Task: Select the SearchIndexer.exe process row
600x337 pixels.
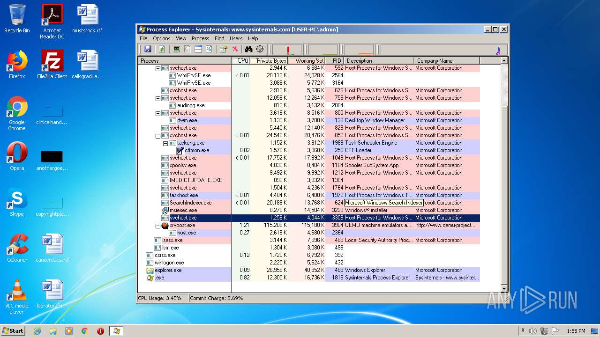Action: pyautogui.click(x=309, y=203)
